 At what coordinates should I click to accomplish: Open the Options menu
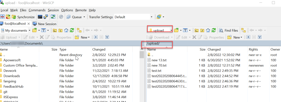coord(67,10)
